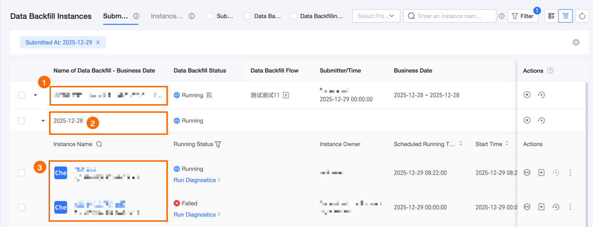The image size is (593, 227).
Task: Switch to the Instance tab
Action: [167, 16]
